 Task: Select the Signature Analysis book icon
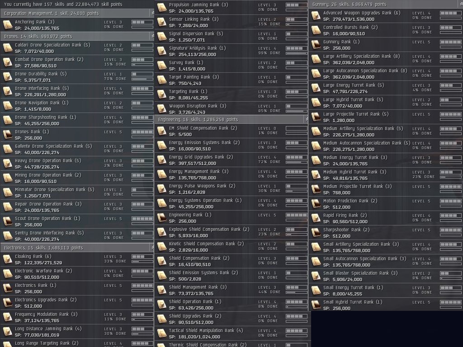161,51
